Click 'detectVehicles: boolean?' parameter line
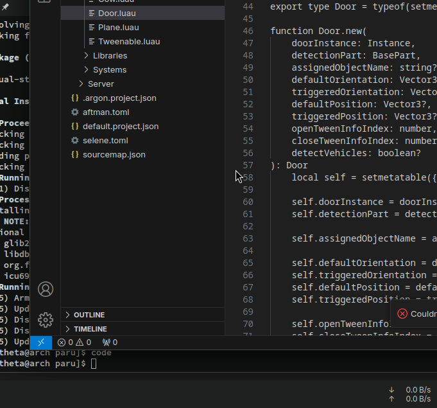Screen dimensions: 437x408 (356, 153)
